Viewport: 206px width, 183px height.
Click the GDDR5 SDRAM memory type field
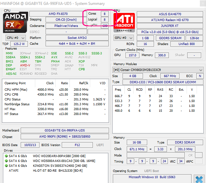point(170,38)
